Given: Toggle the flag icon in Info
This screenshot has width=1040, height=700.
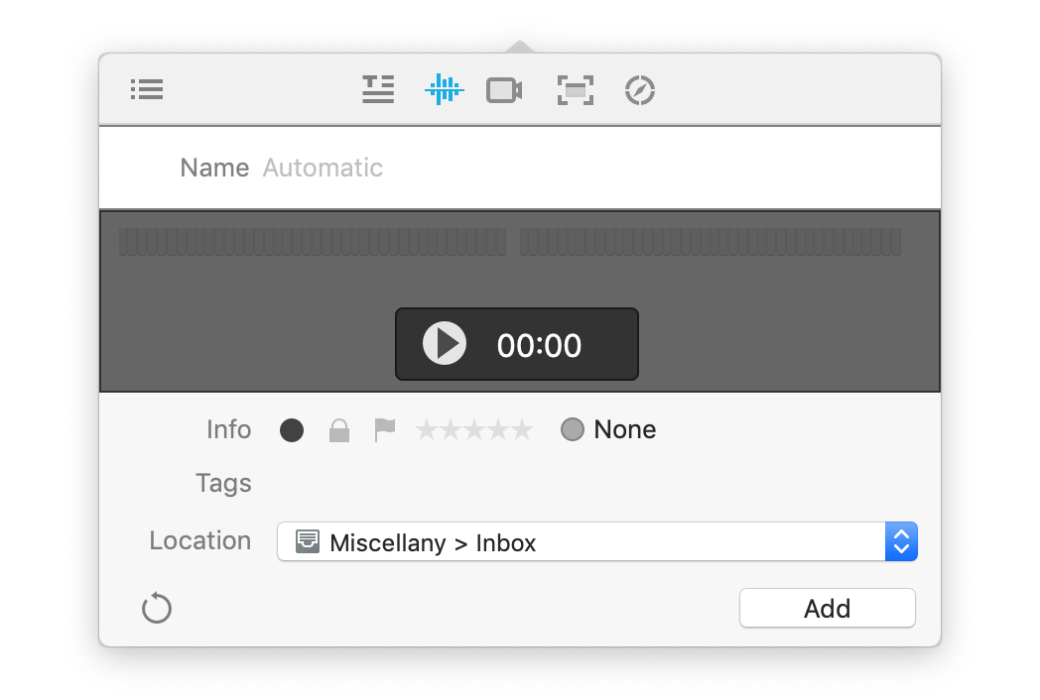Looking at the screenshot, I should 384,430.
